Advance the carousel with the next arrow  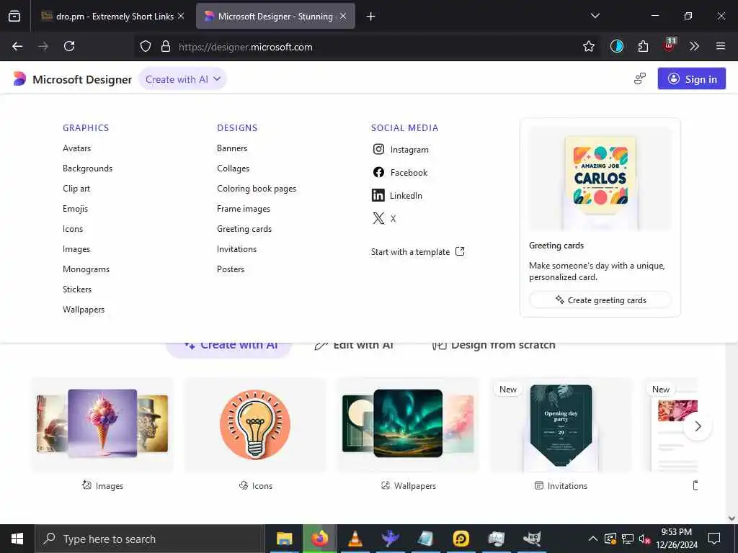[x=698, y=426]
